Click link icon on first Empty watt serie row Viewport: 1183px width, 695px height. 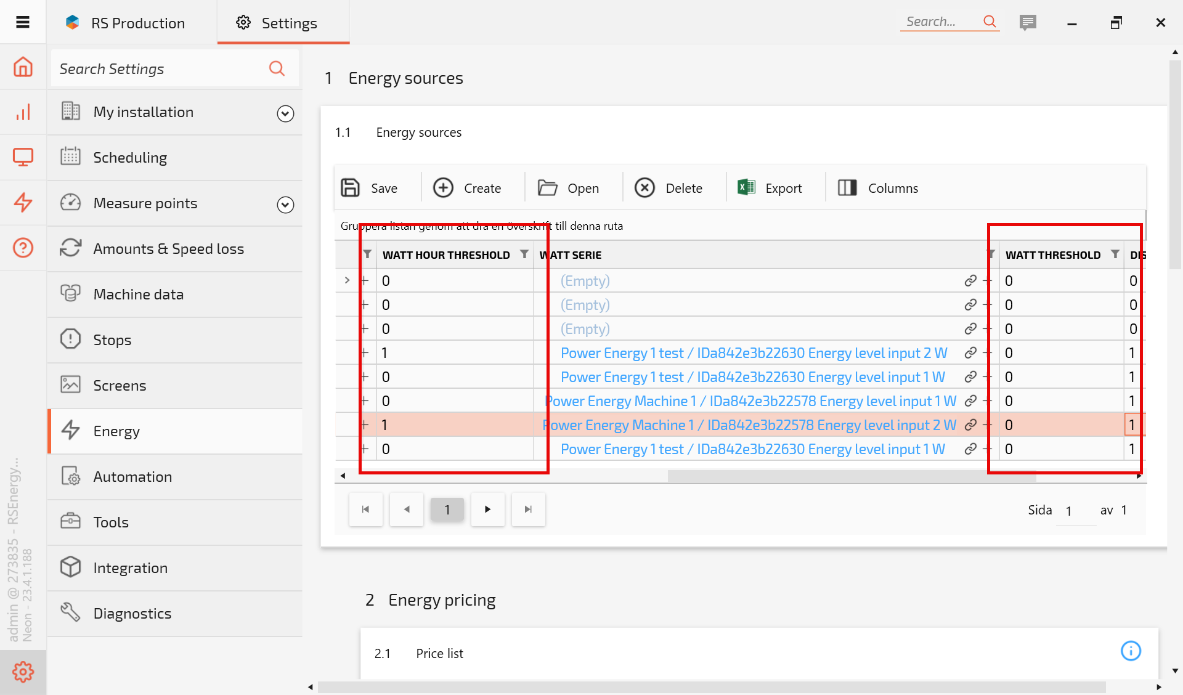[x=970, y=281]
